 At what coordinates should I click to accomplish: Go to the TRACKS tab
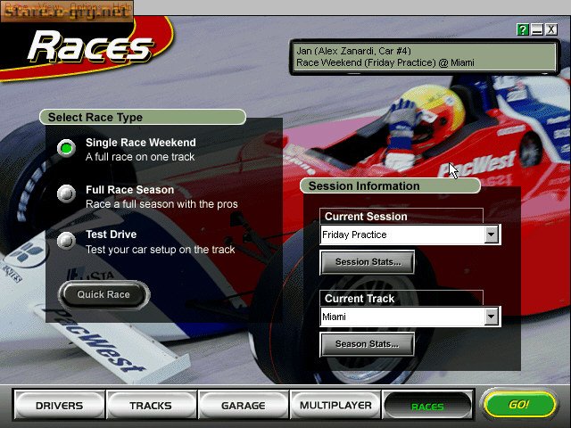151,405
